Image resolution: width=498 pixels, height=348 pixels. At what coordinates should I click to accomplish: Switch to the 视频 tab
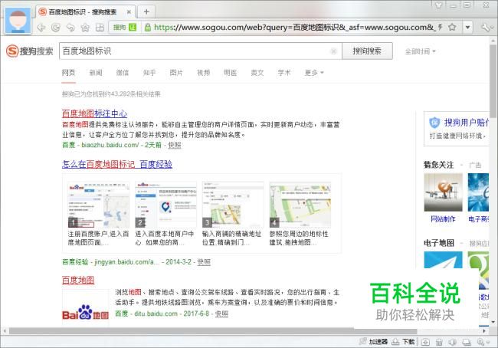click(203, 73)
